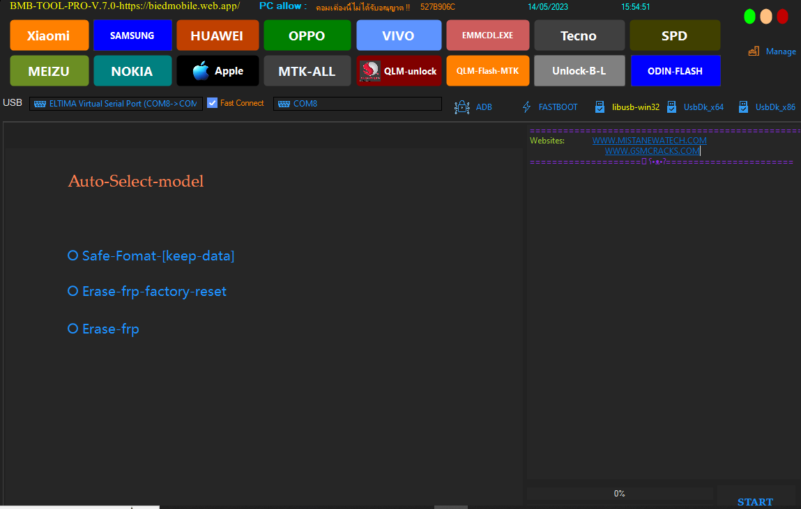Click the UsbDk_x64 label
801x509 pixels.
click(703, 107)
